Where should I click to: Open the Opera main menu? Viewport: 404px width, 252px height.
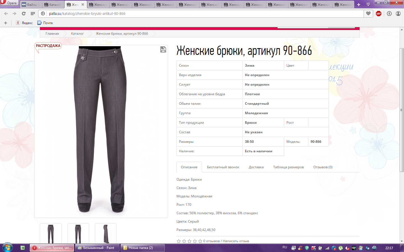tap(9, 3)
